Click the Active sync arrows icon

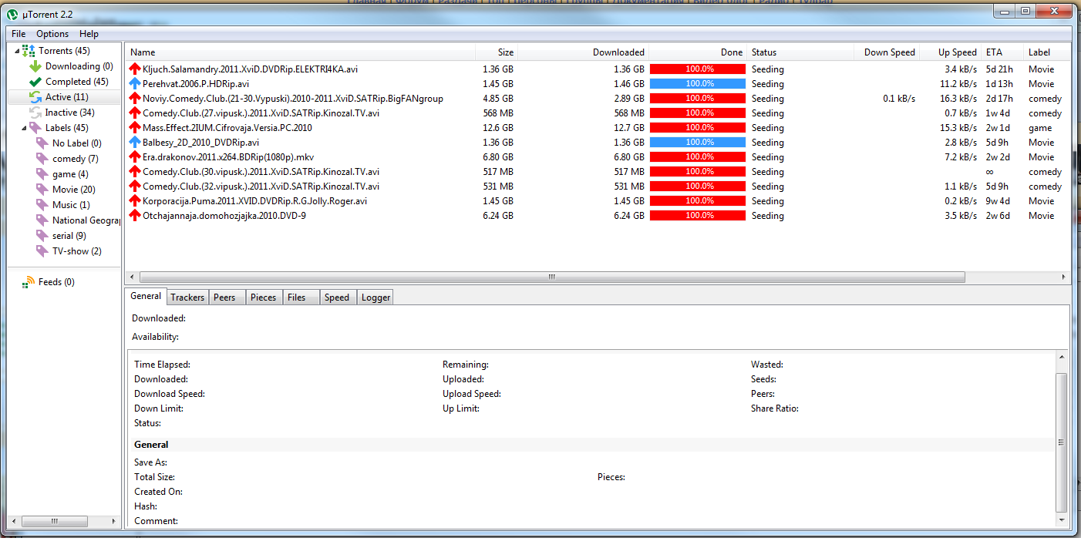pyautogui.click(x=35, y=97)
